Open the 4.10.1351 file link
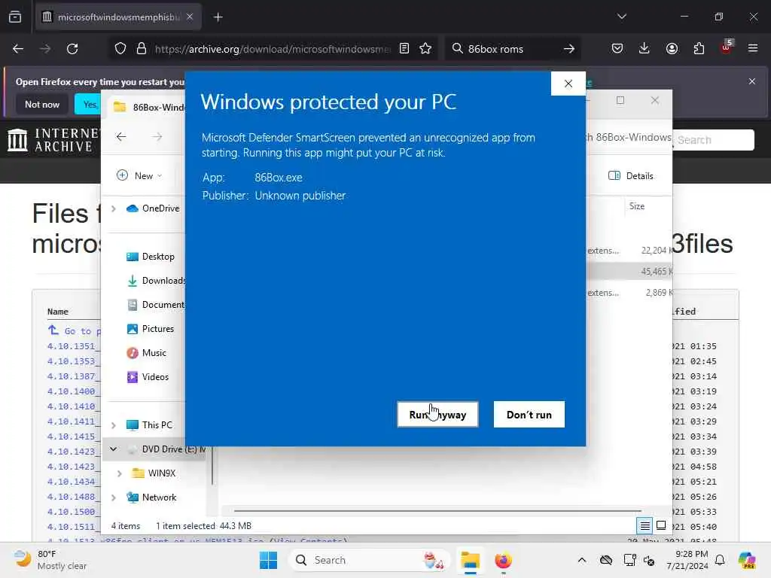Viewport: 771px width, 578px height. 72,346
